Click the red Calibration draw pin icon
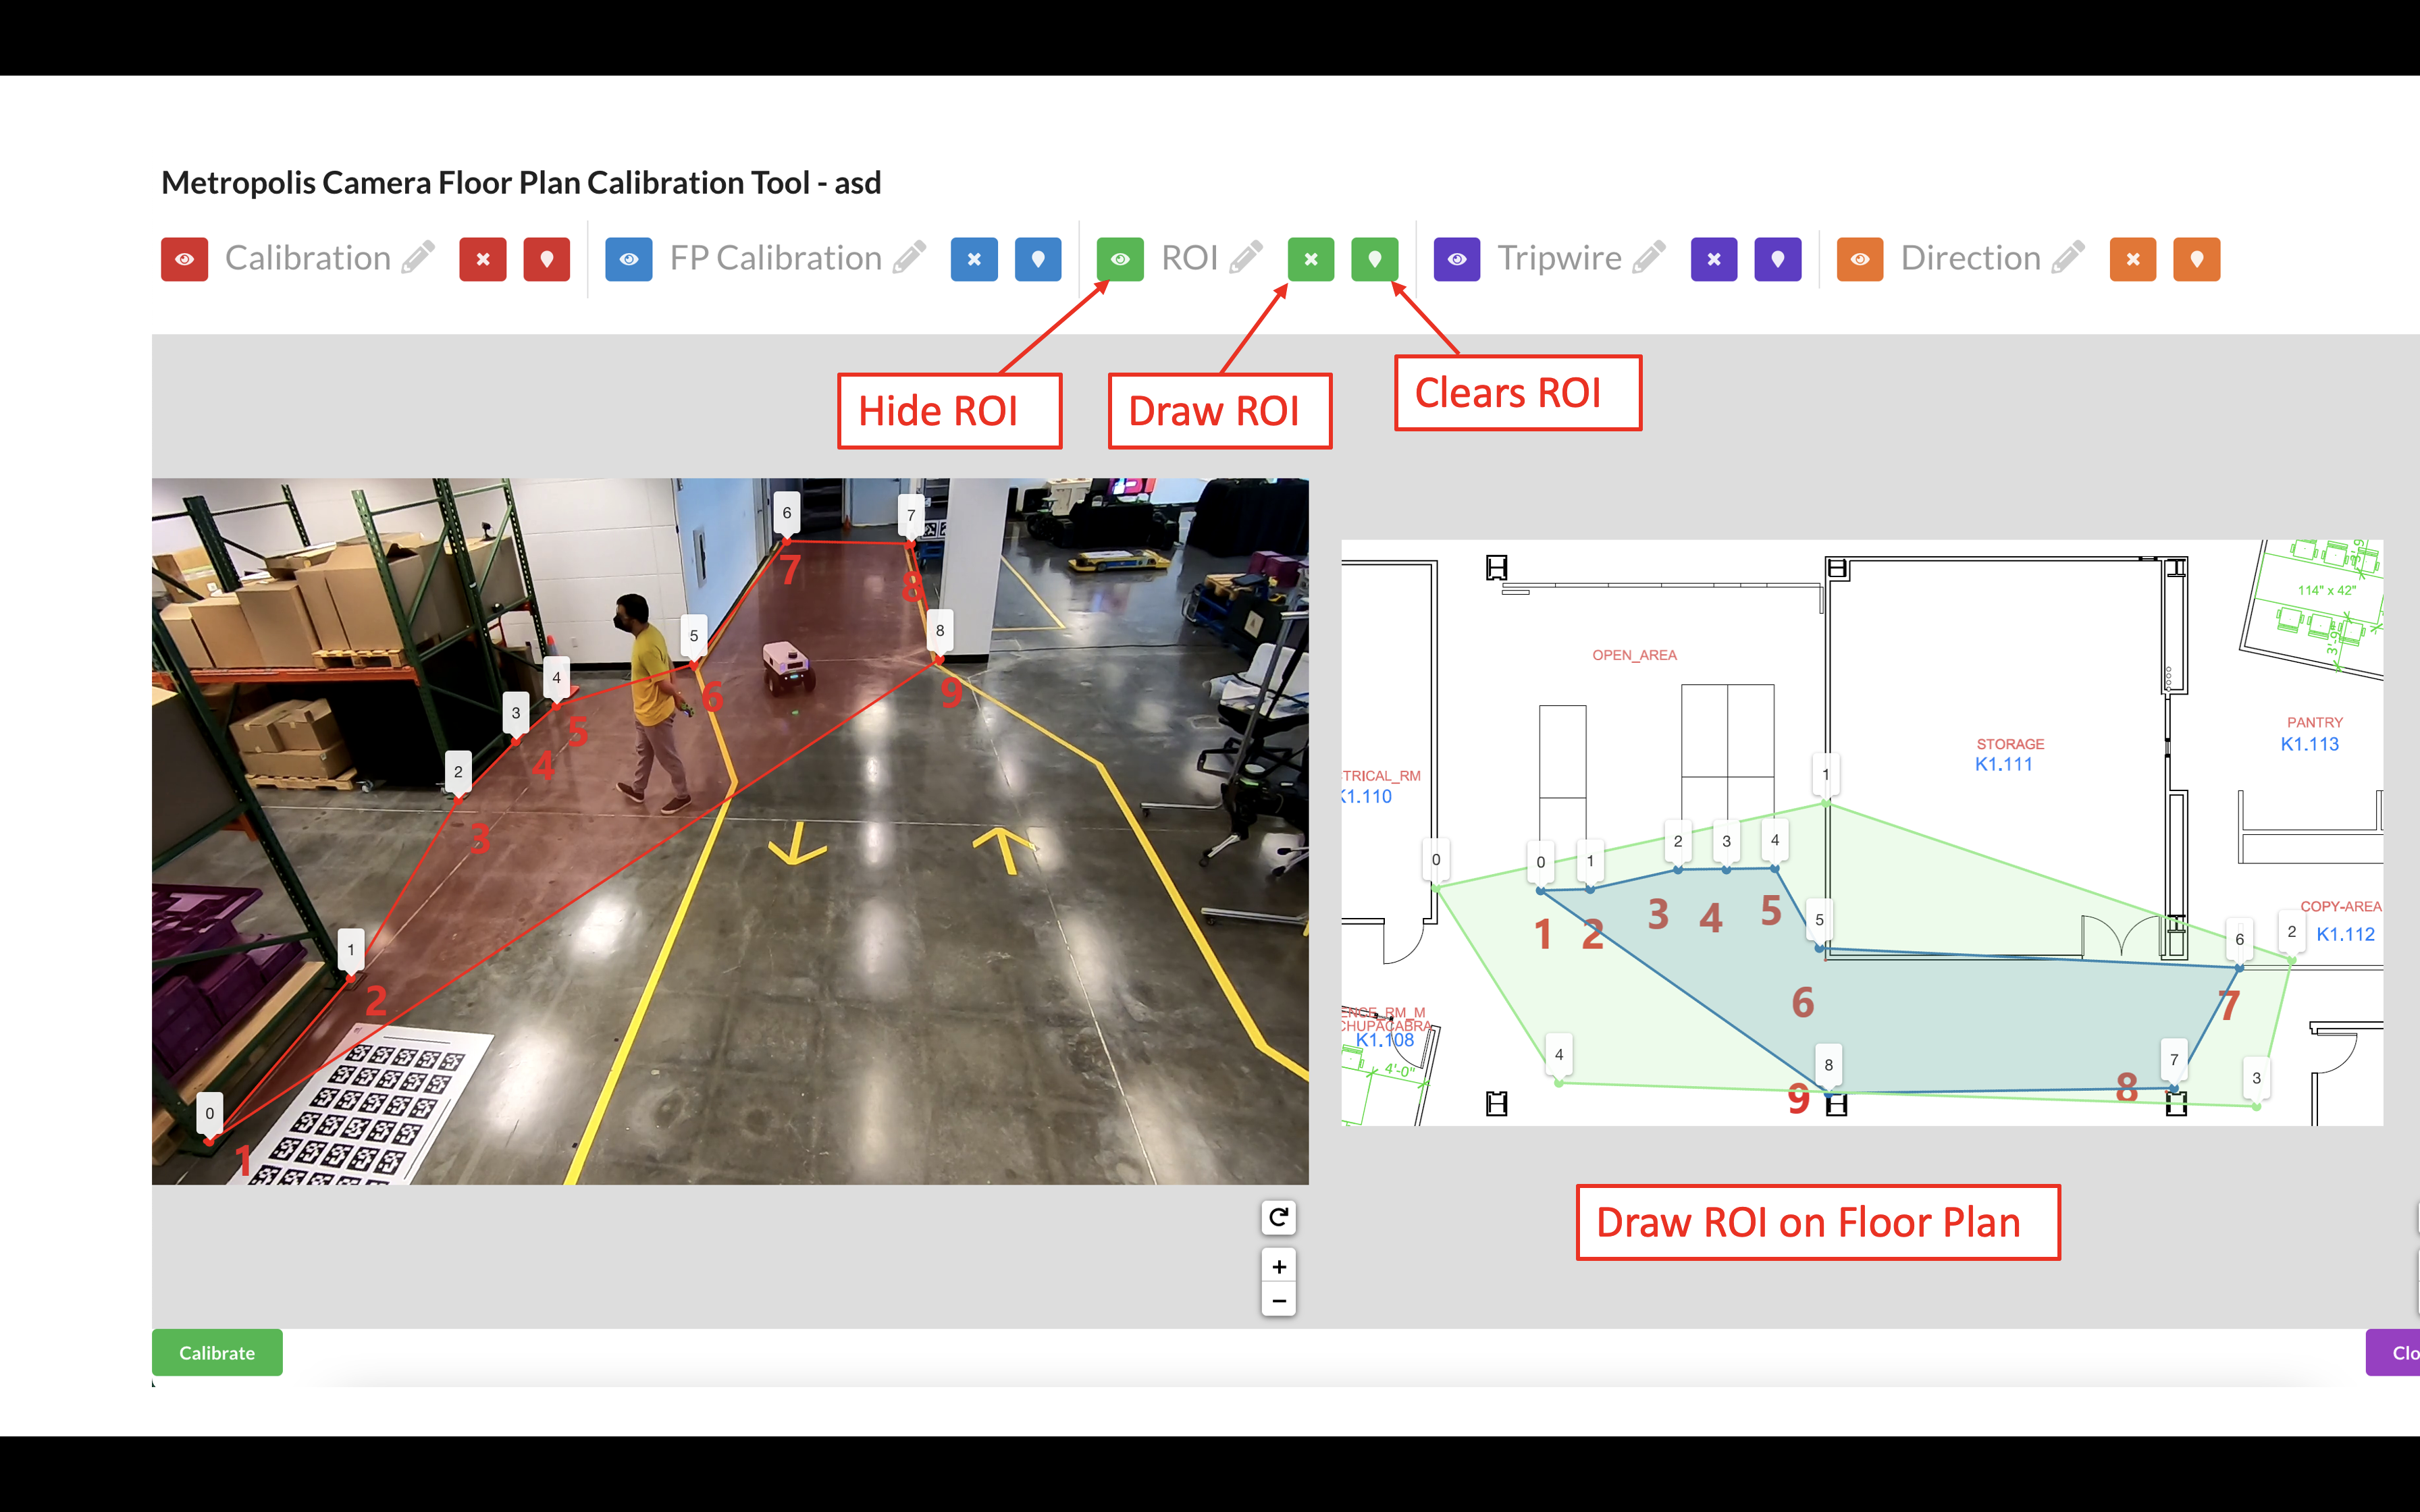Image resolution: width=2420 pixels, height=1512 pixels. 546,259
